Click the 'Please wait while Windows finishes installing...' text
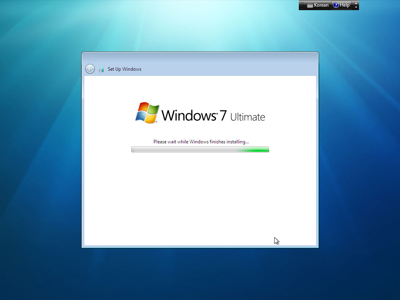The image size is (400, 300). 201,141
